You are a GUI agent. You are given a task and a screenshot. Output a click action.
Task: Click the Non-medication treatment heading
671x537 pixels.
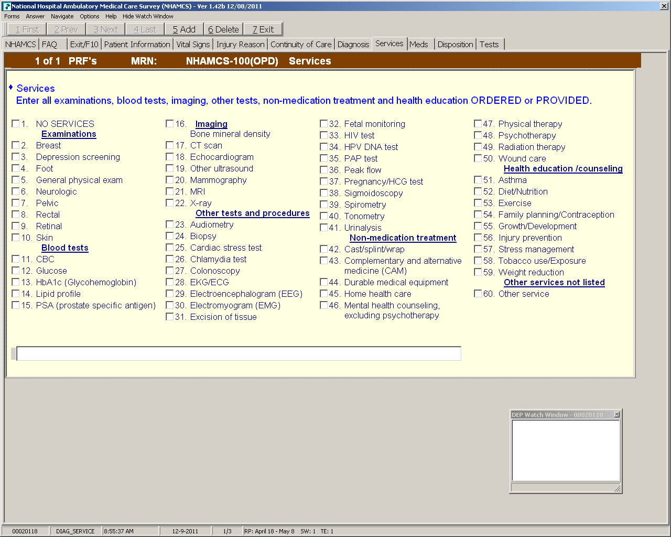click(x=403, y=238)
